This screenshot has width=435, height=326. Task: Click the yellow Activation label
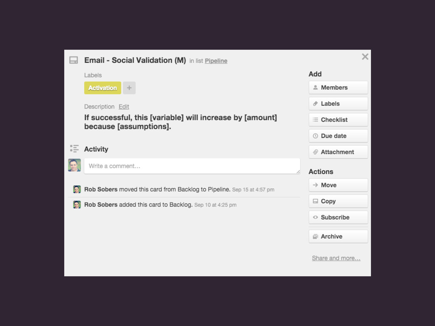pyautogui.click(x=102, y=88)
